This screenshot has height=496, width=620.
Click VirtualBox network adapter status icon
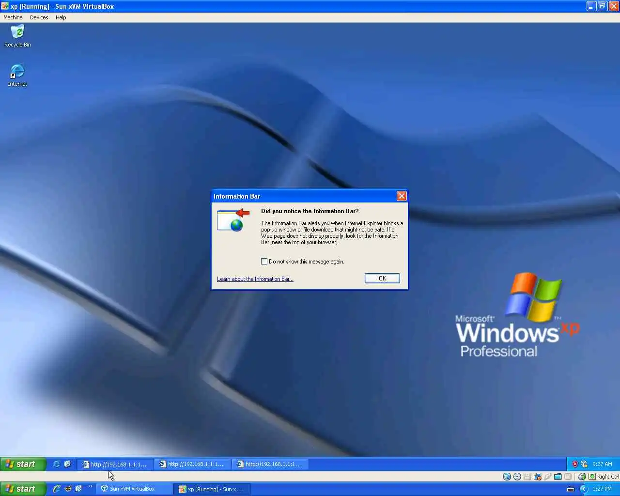(x=538, y=477)
